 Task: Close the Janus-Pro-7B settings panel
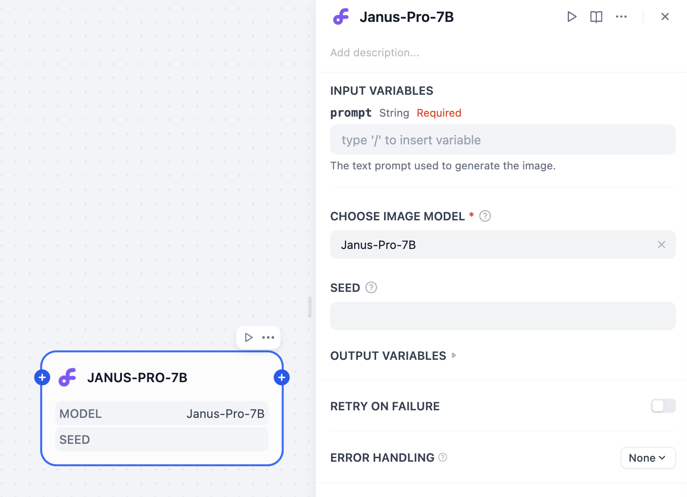click(x=665, y=17)
